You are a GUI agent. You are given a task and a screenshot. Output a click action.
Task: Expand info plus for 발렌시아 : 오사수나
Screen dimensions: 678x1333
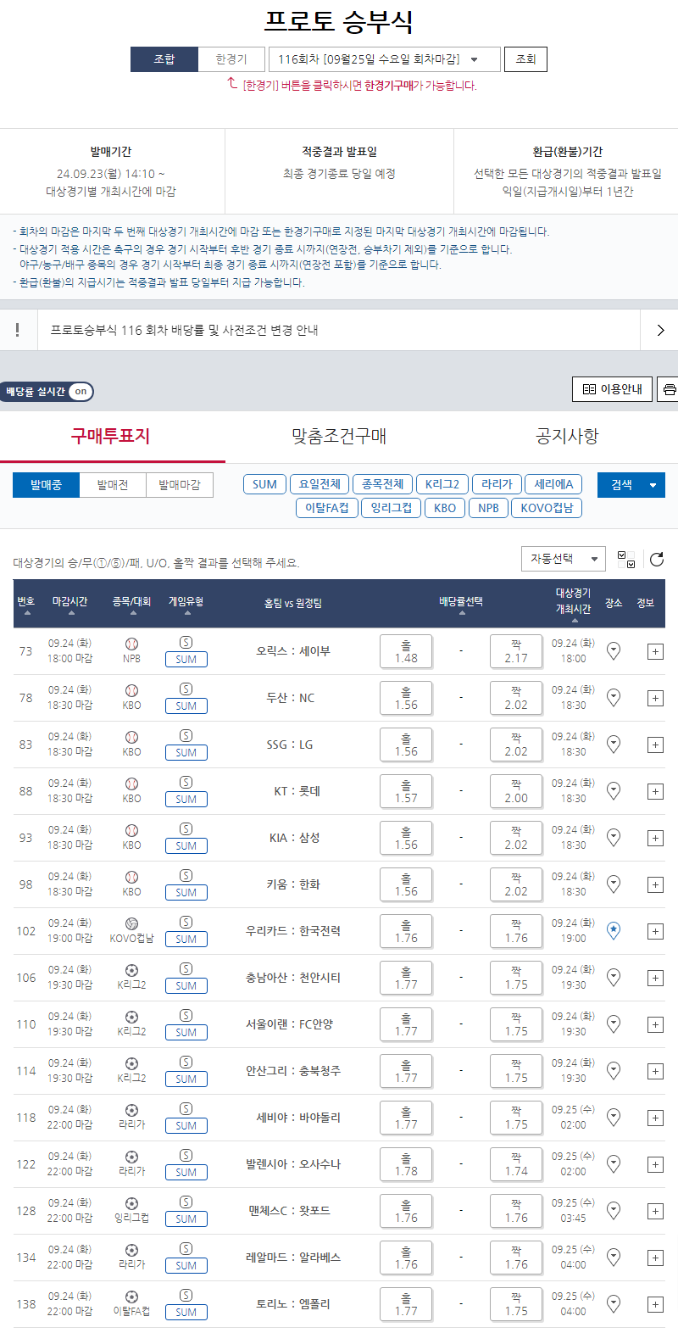[655, 1164]
